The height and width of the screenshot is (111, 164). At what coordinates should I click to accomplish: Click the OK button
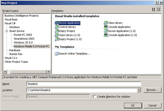[x=133, y=105]
